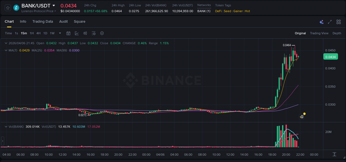Click the red last price 0.0434 in header
The height and width of the screenshot is (162, 346).
pyautogui.click(x=69, y=6)
